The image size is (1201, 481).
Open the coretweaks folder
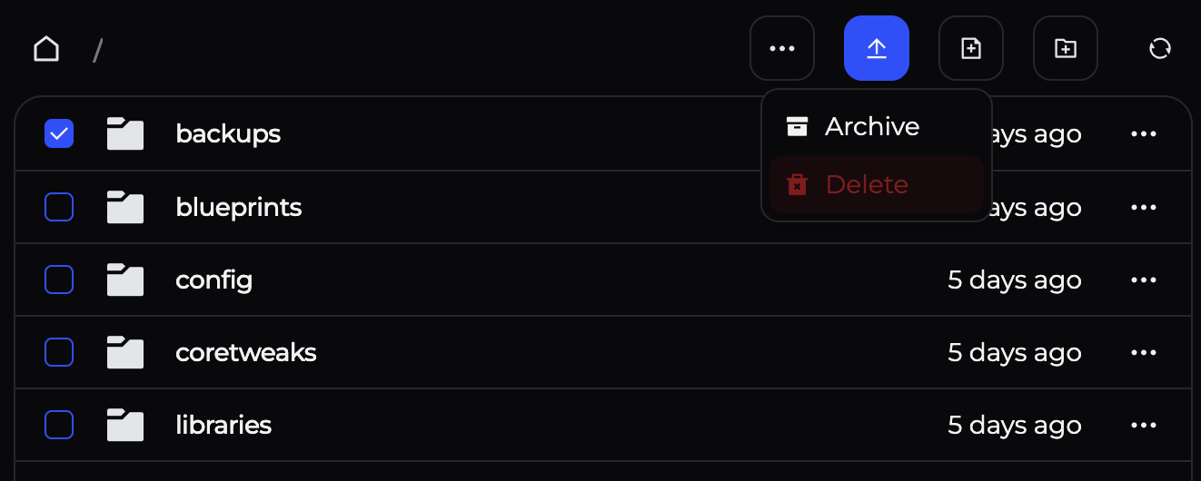click(245, 352)
